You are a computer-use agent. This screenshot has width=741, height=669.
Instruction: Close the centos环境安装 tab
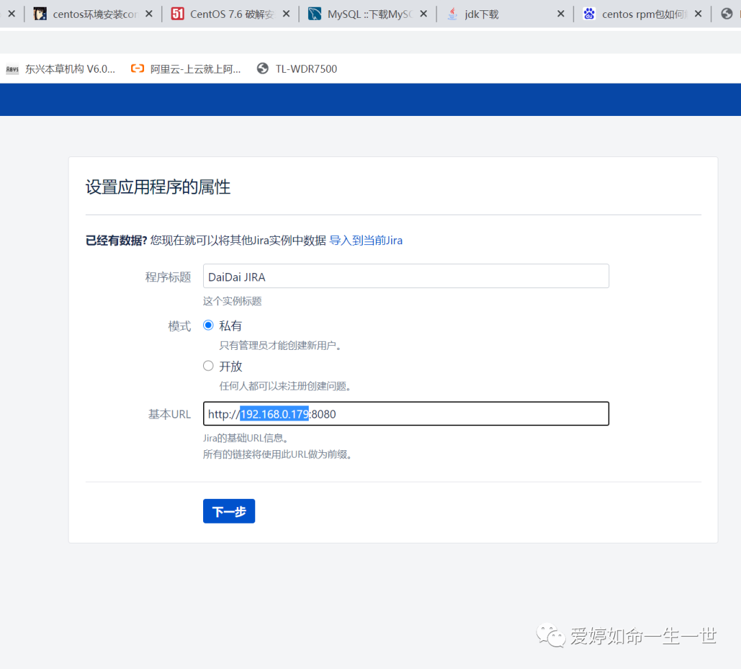(x=149, y=14)
